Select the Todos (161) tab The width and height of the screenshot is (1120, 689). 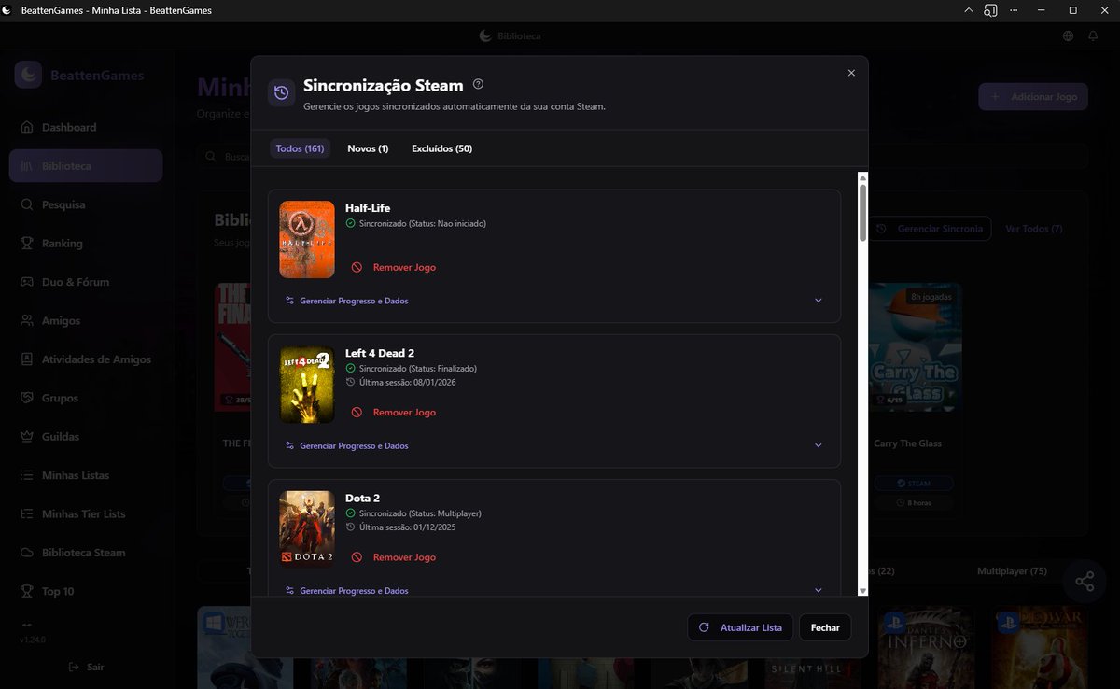coord(301,148)
